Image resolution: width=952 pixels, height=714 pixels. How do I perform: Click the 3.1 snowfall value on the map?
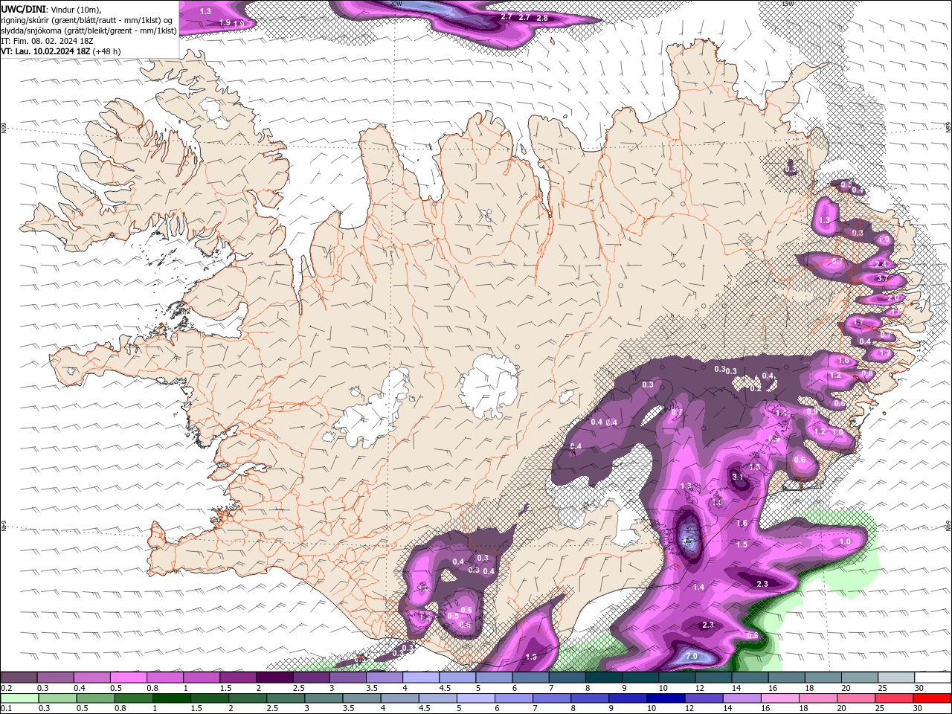click(738, 477)
